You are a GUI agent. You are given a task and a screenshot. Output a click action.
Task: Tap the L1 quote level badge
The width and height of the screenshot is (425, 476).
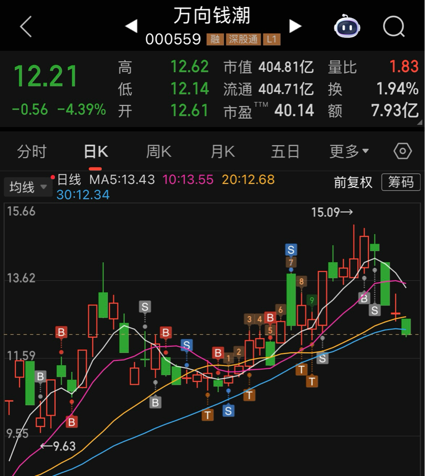click(x=272, y=39)
